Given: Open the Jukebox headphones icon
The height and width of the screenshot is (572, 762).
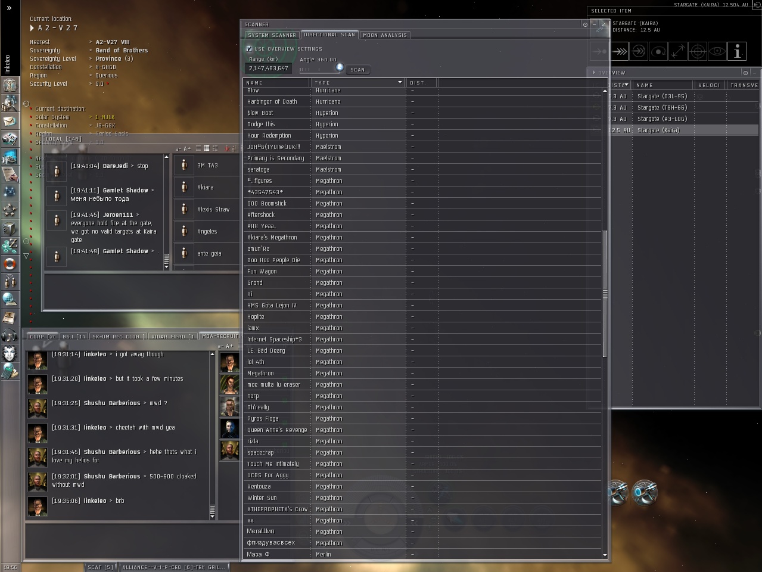Looking at the screenshot, I should click(x=10, y=335).
